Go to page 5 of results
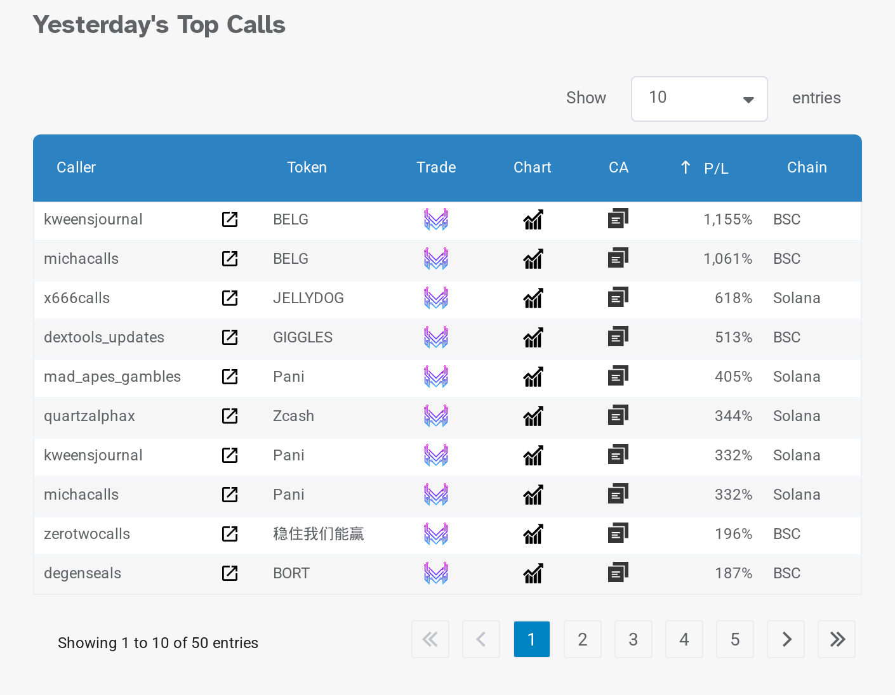Image resolution: width=895 pixels, height=695 pixels. (x=734, y=639)
